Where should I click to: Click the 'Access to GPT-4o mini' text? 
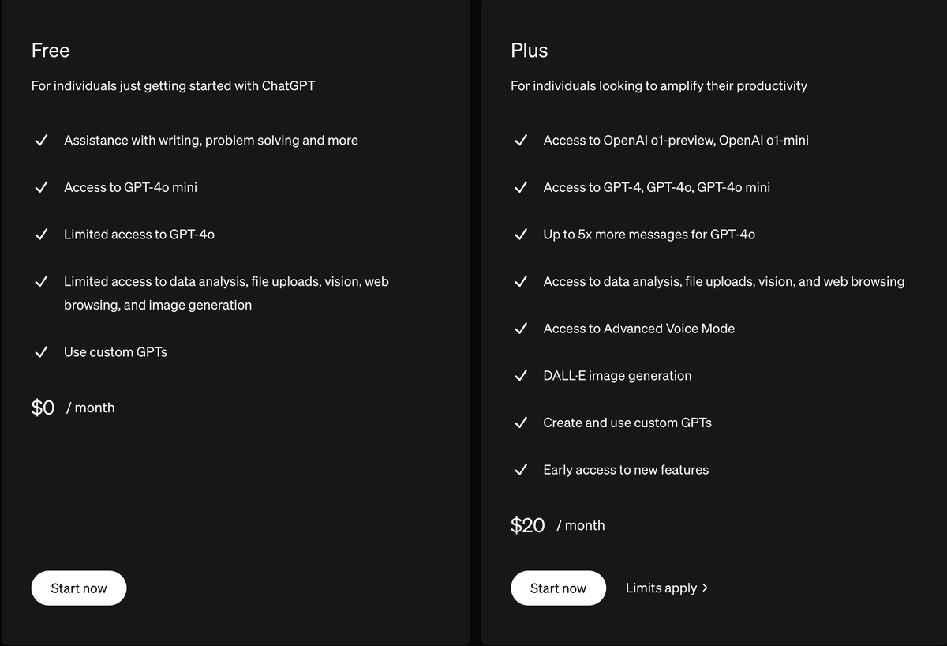tap(131, 187)
